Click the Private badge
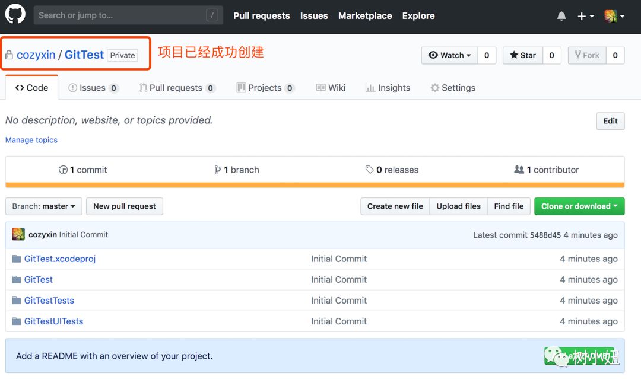This screenshot has width=641, height=386. pyautogui.click(x=122, y=55)
